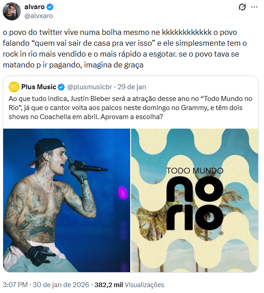Open the @alvxaro handle link
Viewport: 264px width, 293px height.
[x=38, y=16]
